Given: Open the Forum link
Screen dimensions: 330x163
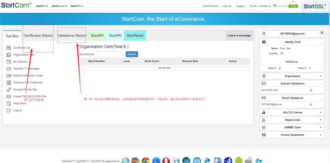Looking at the screenshot, I should pyautogui.click(x=253, y=6).
